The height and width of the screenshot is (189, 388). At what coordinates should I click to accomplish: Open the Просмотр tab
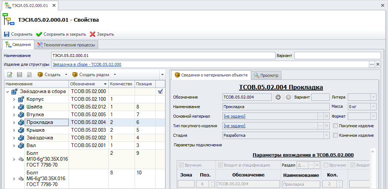pos(266,75)
